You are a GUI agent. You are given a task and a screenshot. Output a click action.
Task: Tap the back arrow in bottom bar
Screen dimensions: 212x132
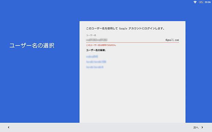[x=9, y=127]
